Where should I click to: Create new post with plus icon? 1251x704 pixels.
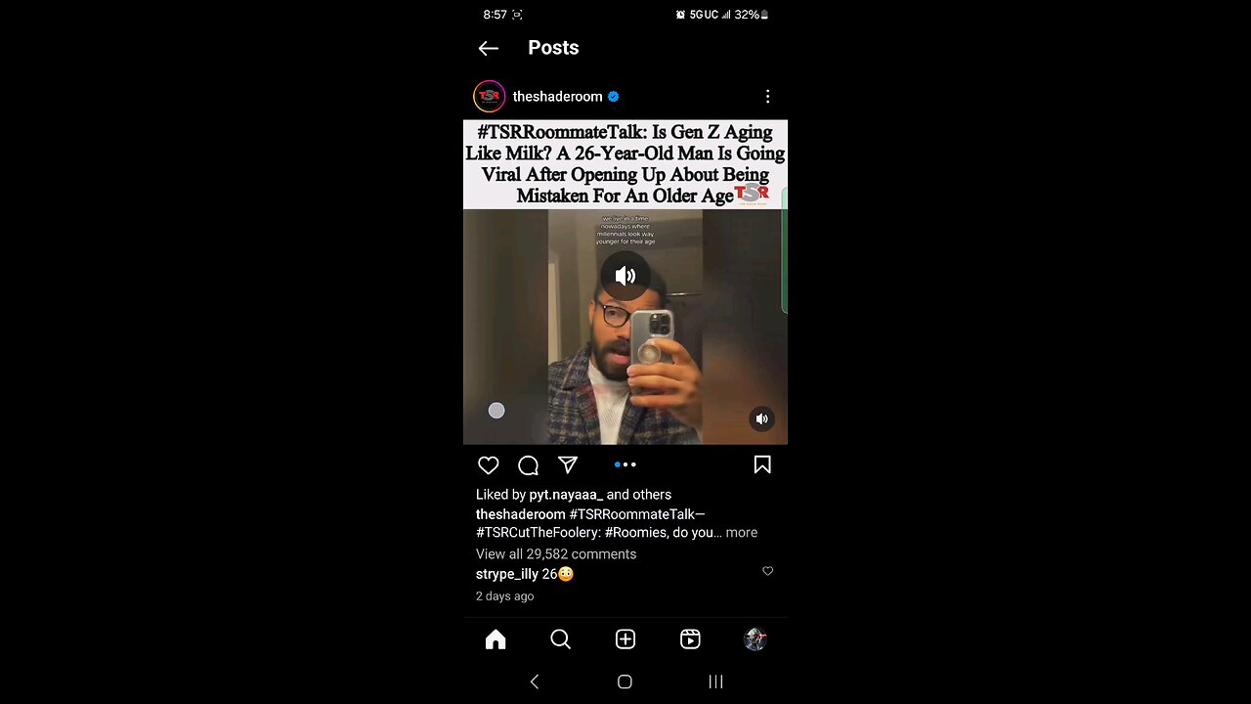pos(625,639)
